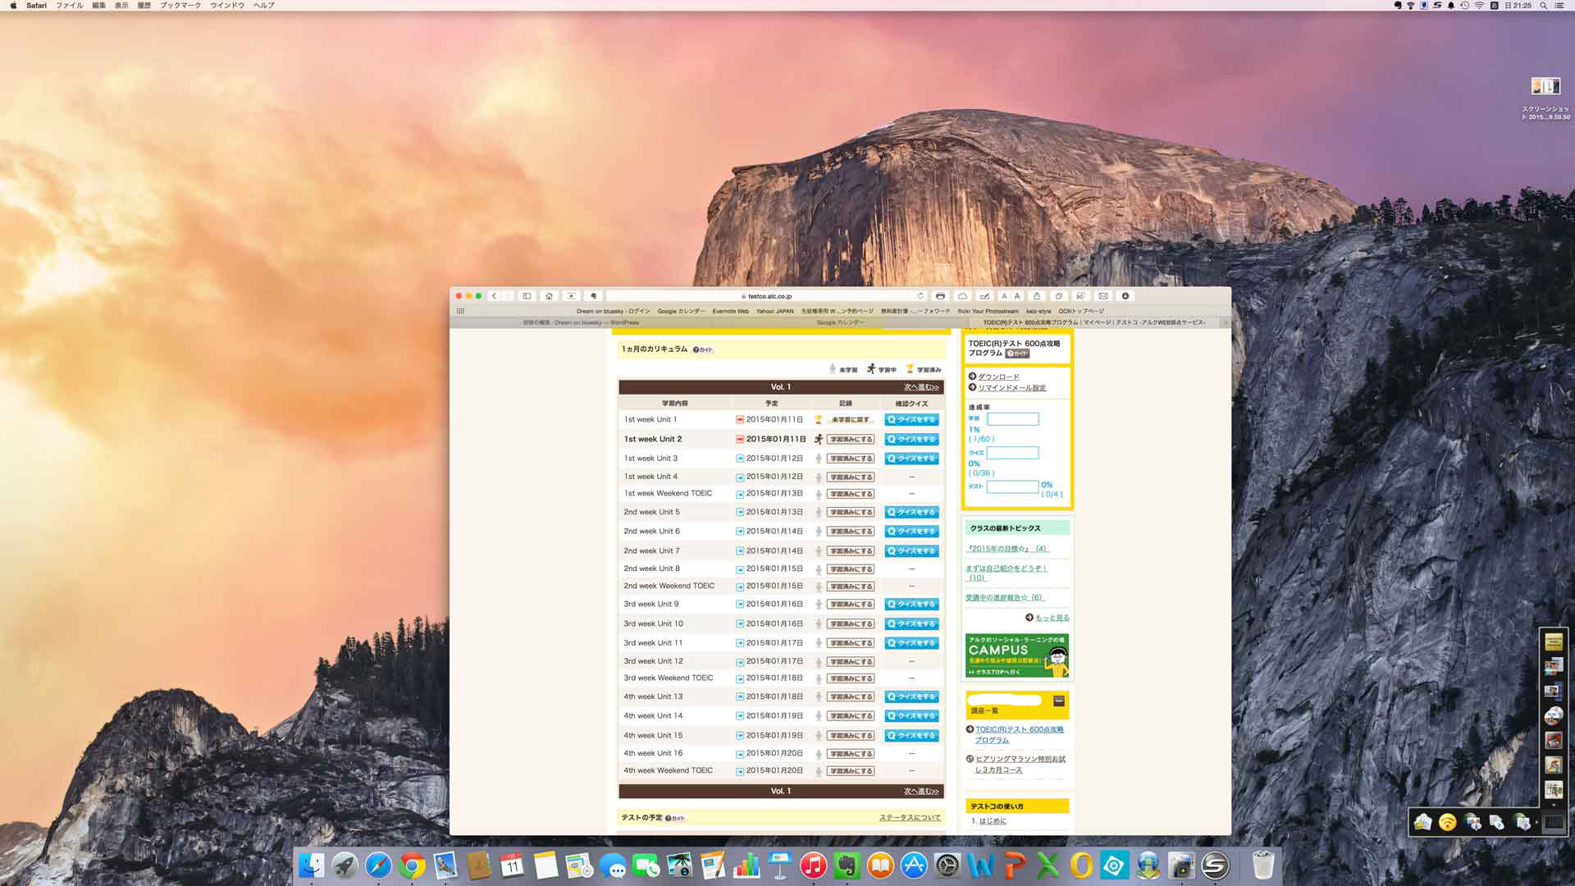1575x886 pixels.
Task: Open the Favorites grid button in bookmarks bar
Action: (x=460, y=311)
